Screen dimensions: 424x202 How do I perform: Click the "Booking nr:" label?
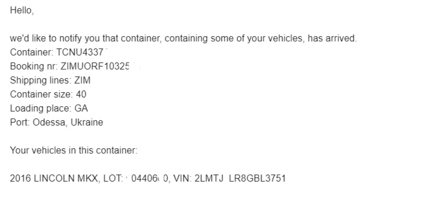pos(34,67)
